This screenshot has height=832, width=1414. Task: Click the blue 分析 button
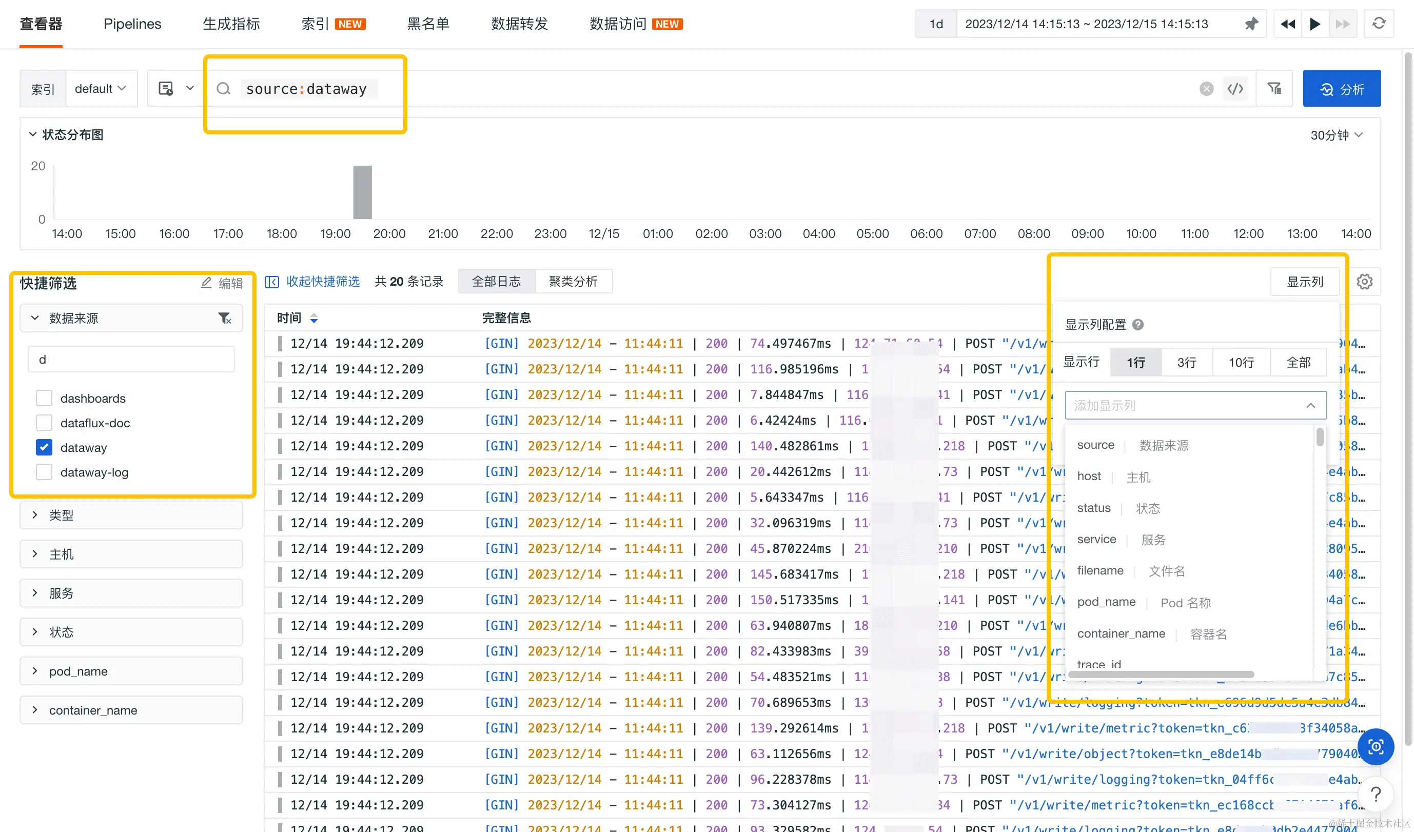click(x=1341, y=89)
